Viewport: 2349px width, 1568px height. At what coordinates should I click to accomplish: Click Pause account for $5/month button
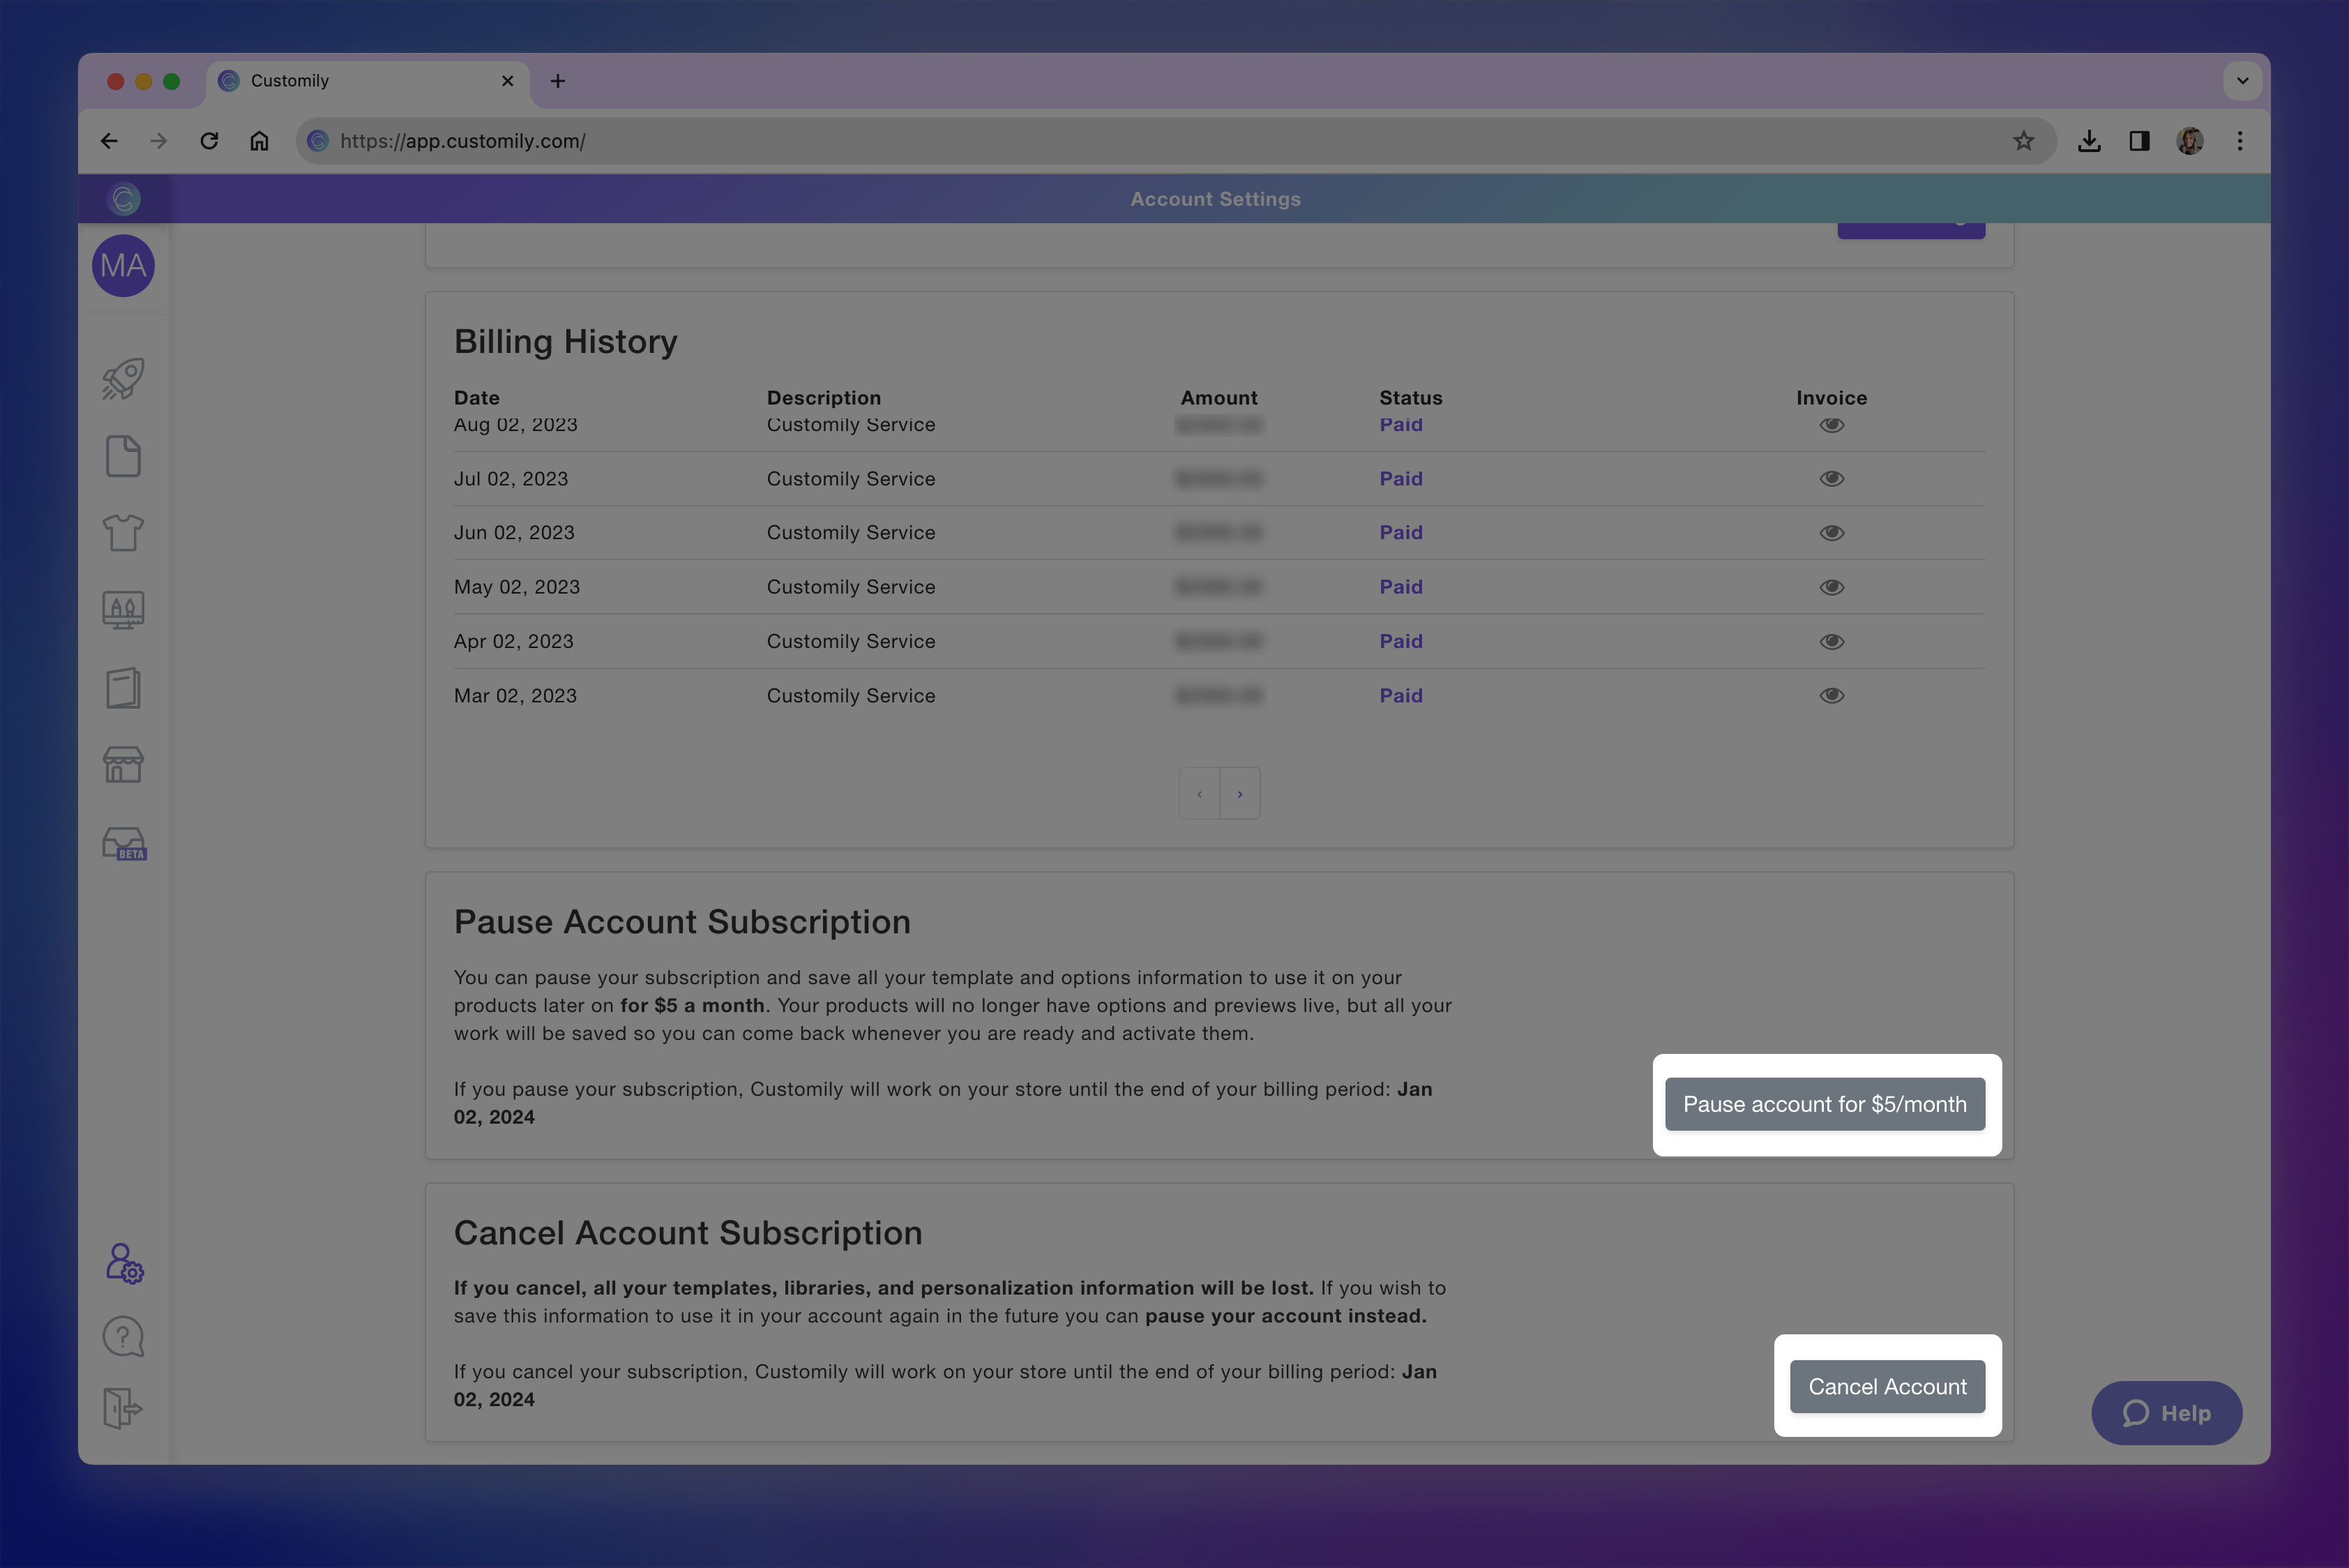(x=1824, y=1104)
